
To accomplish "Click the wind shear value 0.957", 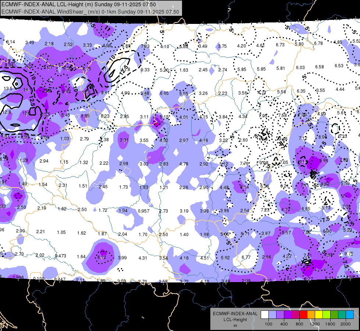I will [143, 211].
